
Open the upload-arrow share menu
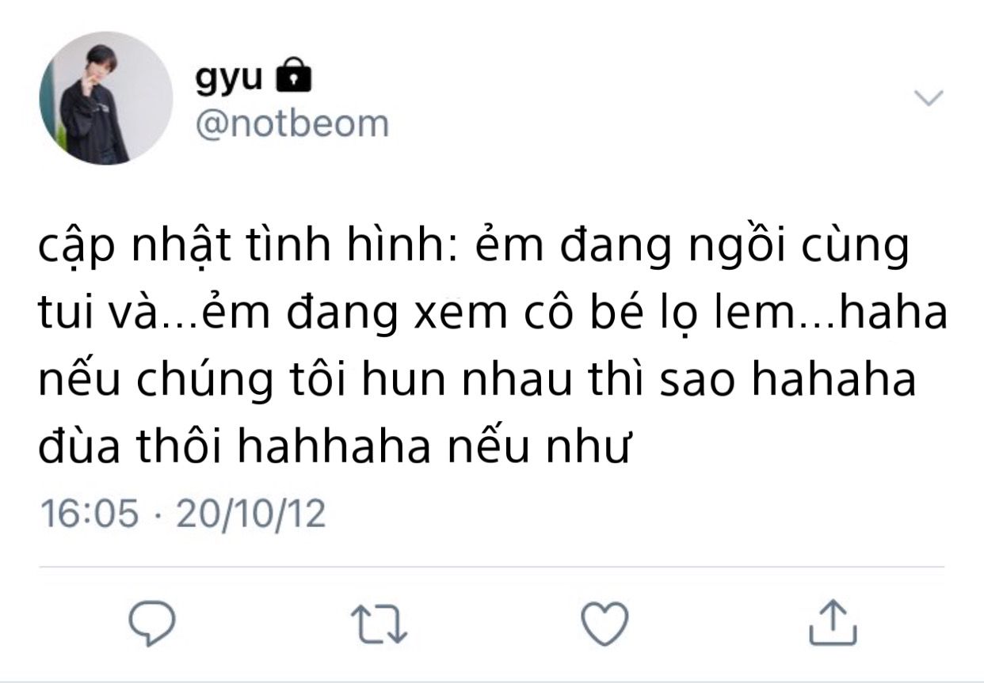833,621
